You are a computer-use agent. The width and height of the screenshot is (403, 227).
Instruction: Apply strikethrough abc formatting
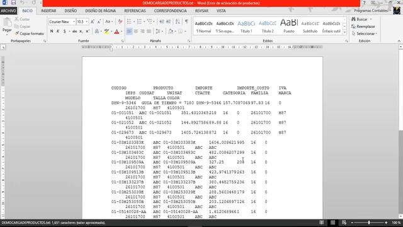click(74, 32)
